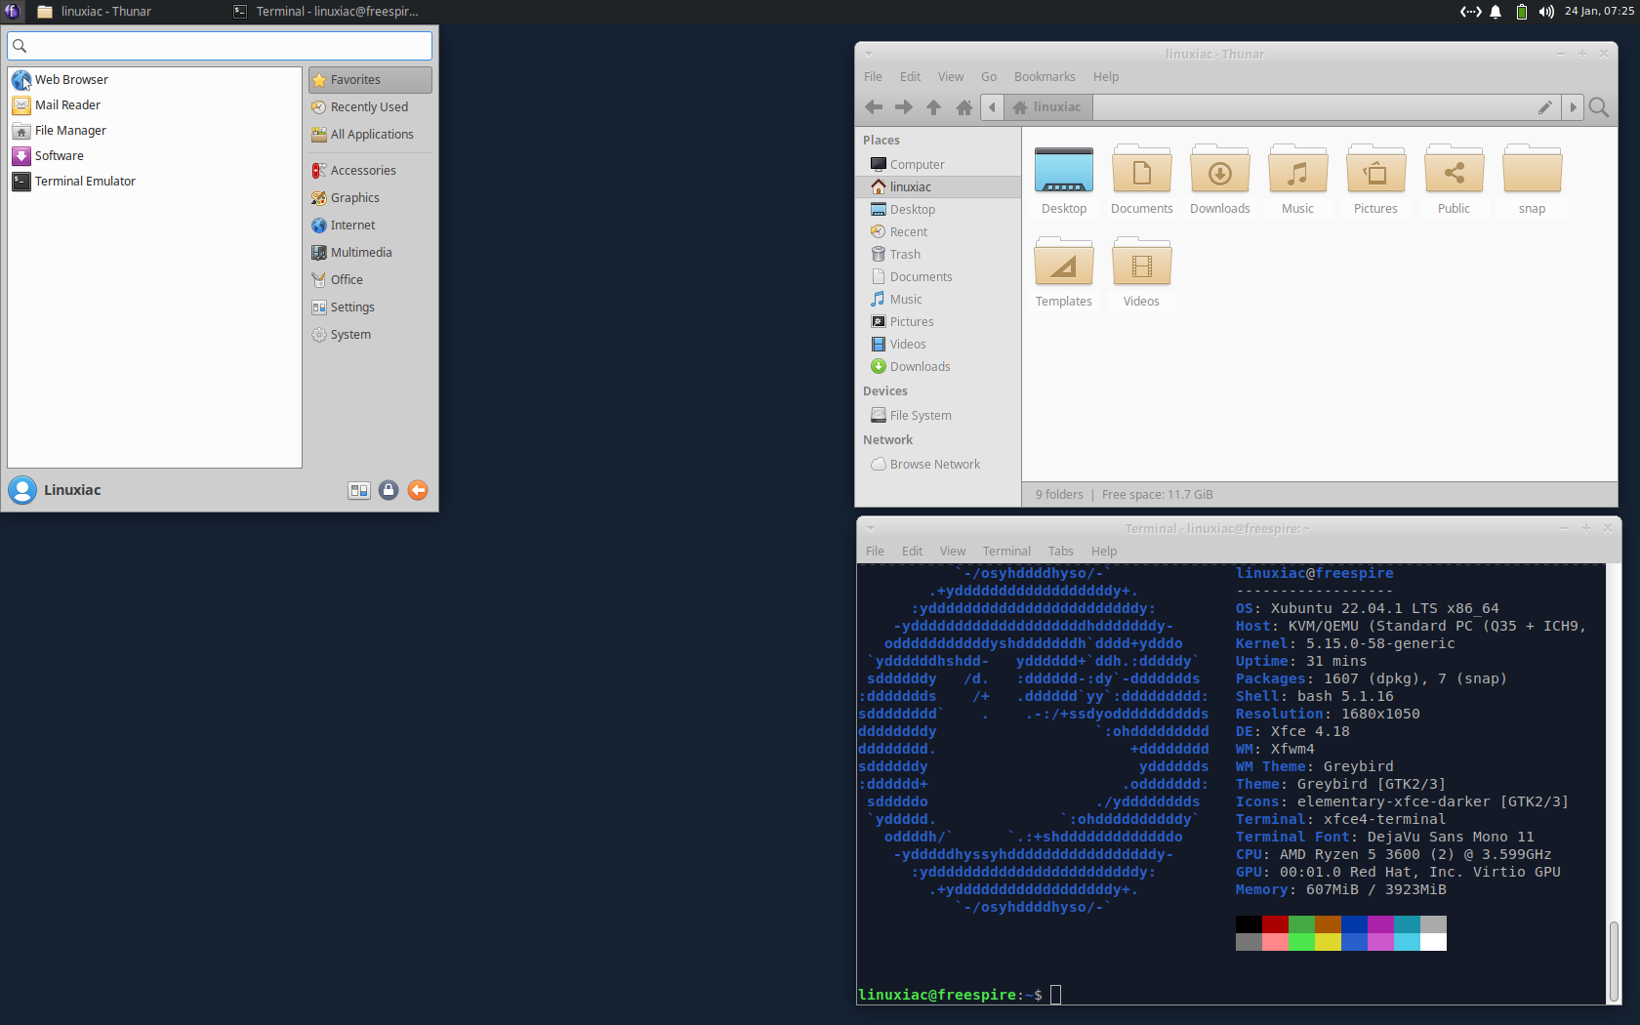Viewport: 1640px width, 1025px height.
Task: Start Terminal Emulator from favorites
Action: point(154,182)
